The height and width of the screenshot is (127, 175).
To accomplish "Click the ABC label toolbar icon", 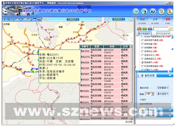I will (x=39, y=19).
